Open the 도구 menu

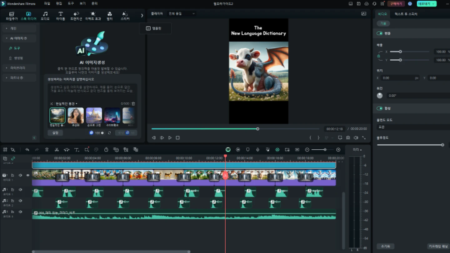point(71,4)
